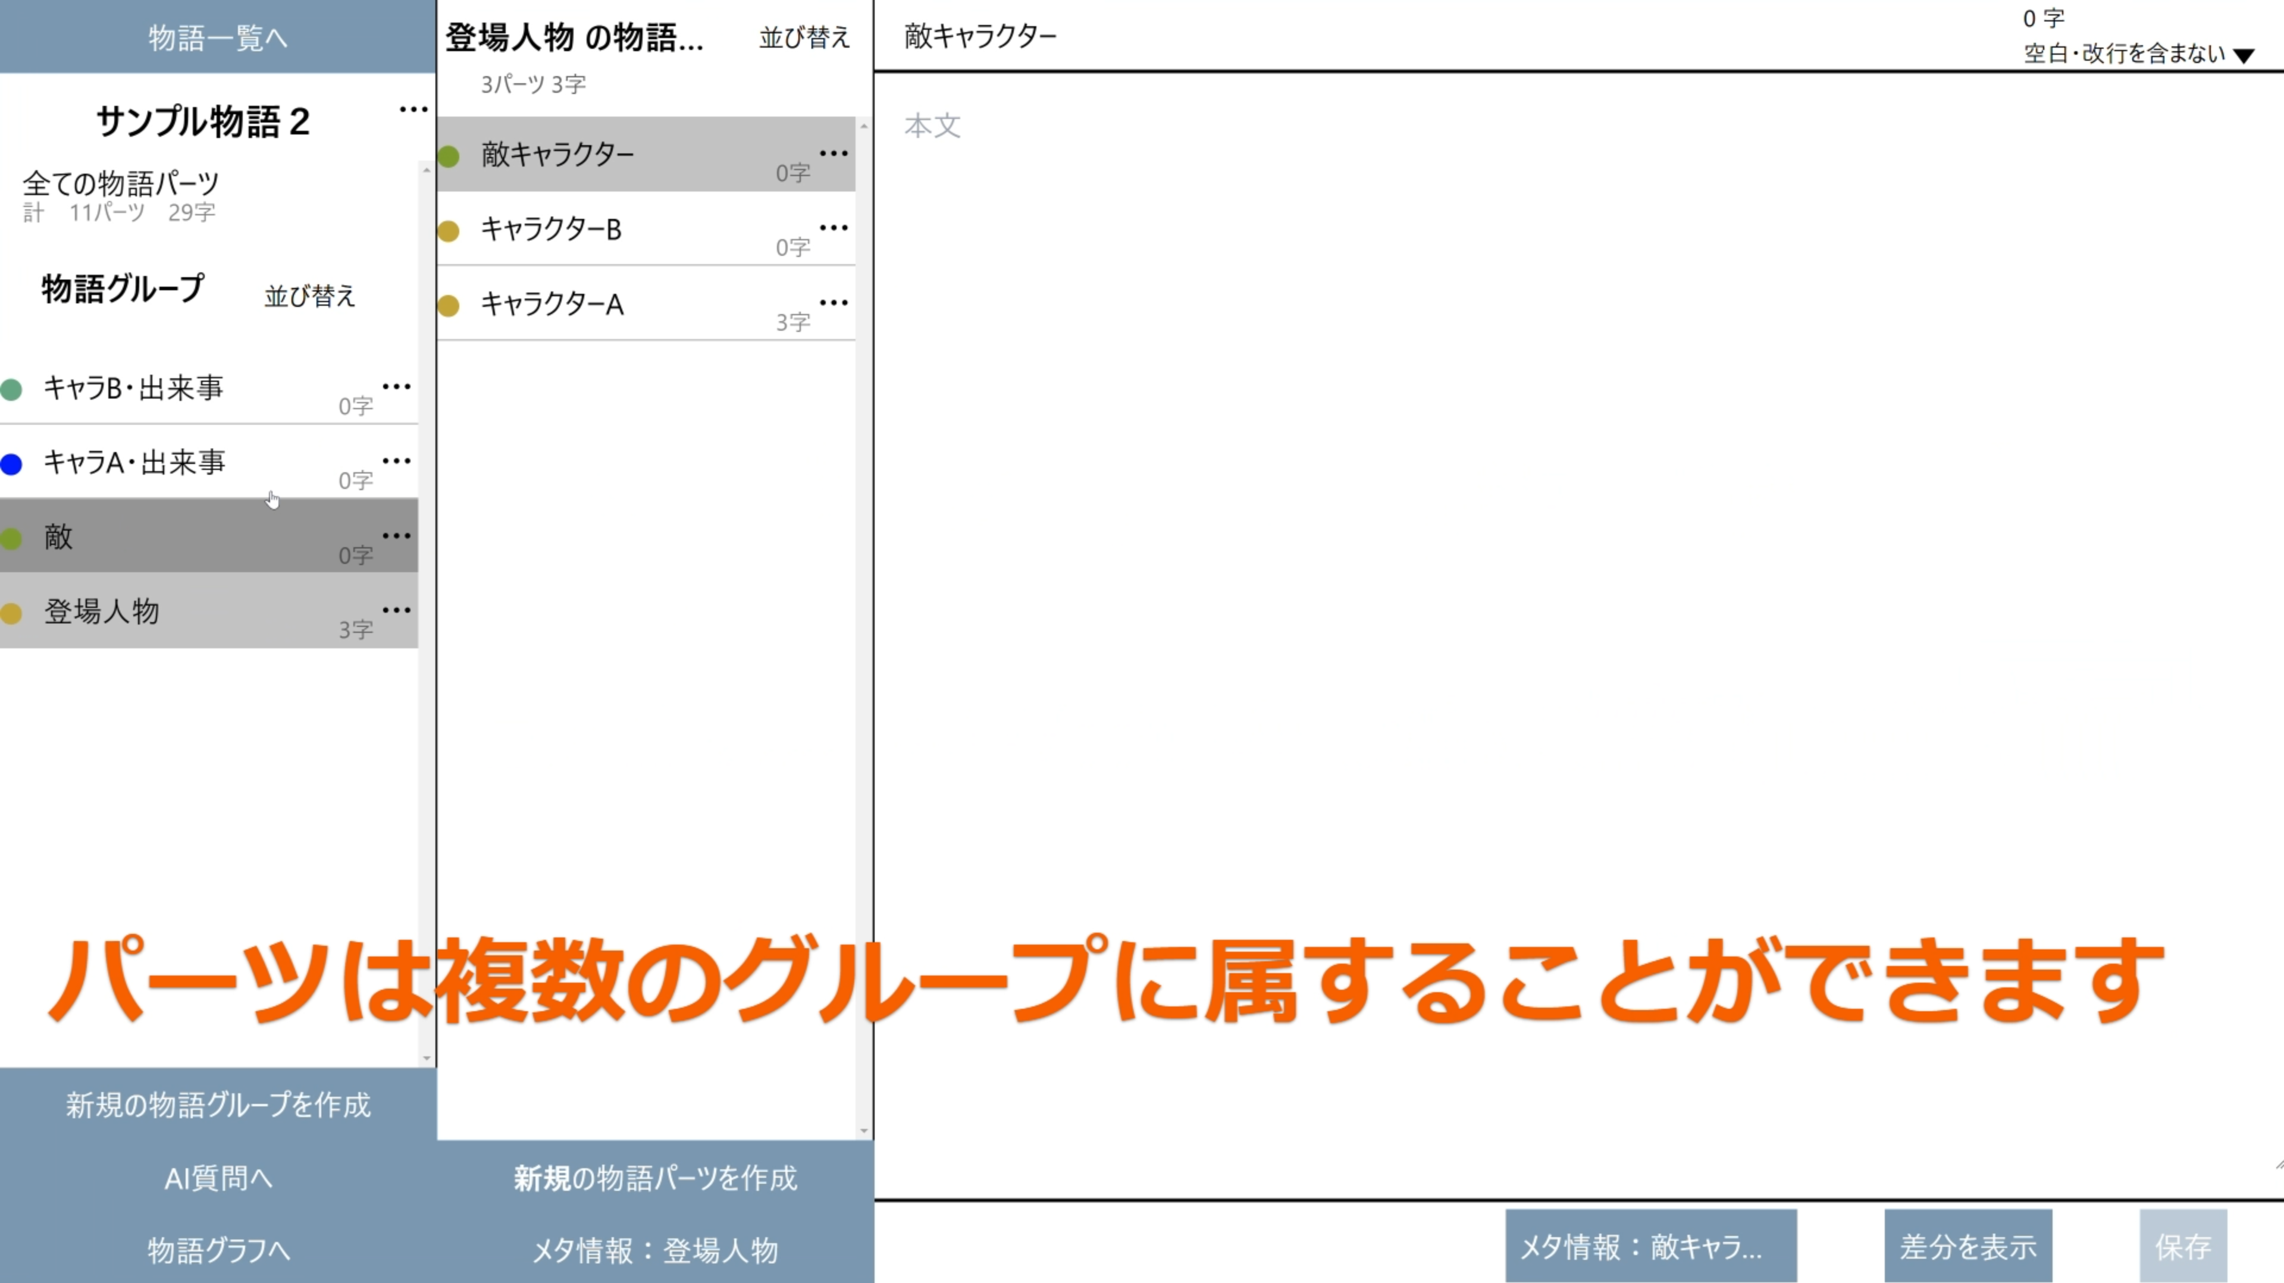Open 物語グラフへ
This screenshot has height=1283, width=2284.
coord(218,1249)
